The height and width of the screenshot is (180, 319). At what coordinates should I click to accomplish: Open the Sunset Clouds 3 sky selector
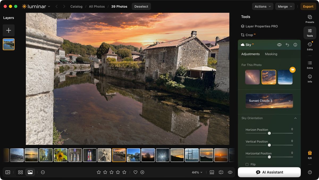tap(269, 101)
